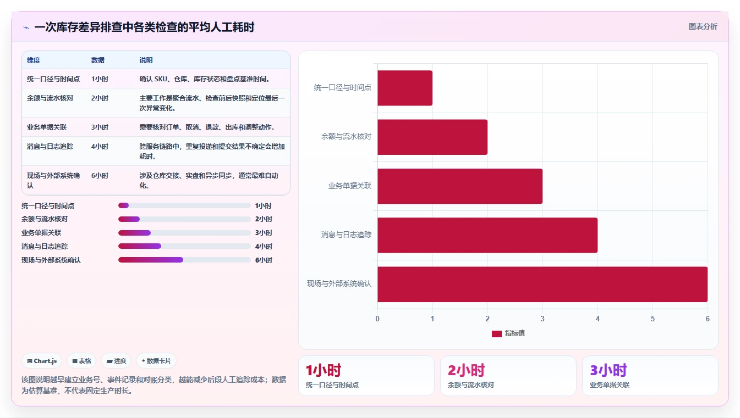Click the chart bar for 业务单据关联

460,186
